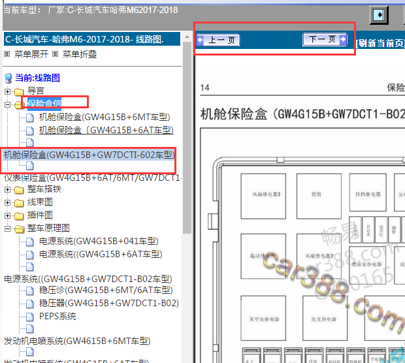The height and width of the screenshot is (363, 405).
Task: Click page icon of 稳压诊(GW4G15B+6MT/6AT车型)
Action: [30, 291]
